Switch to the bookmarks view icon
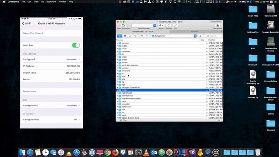Image resolution: width=279 pixels, height=157 pixels. point(125,36)
